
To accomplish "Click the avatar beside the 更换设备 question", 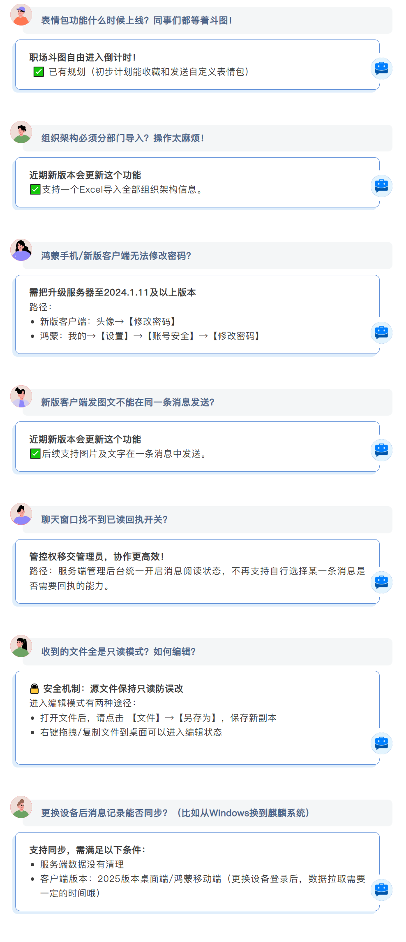I will [21, 807].
